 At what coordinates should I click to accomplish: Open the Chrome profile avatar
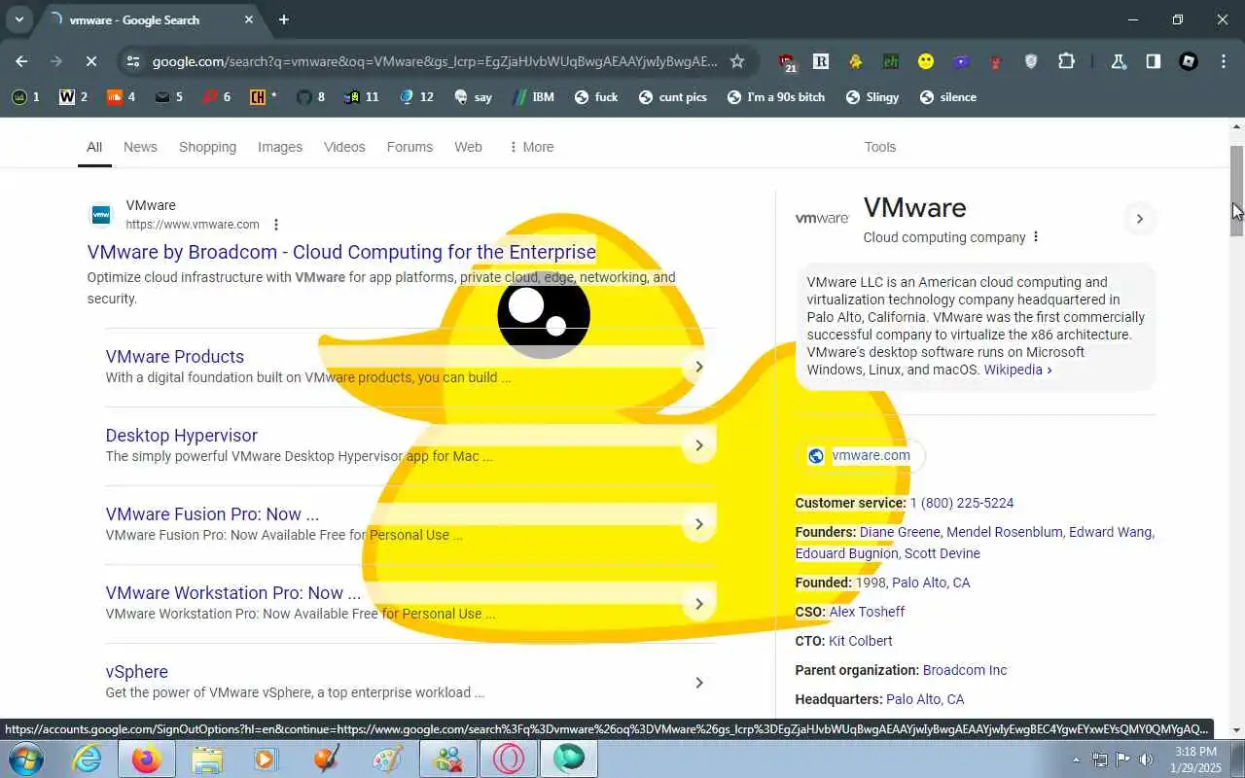coord(1189,61)
